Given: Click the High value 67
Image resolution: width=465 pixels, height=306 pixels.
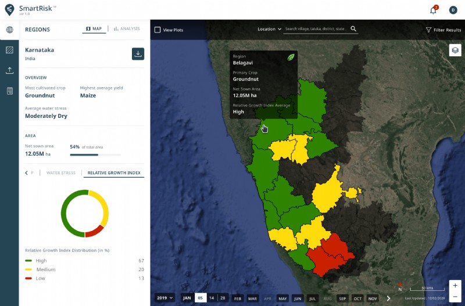Looking at the screenshot, I should pyautogui.click(x=141, y=261).
